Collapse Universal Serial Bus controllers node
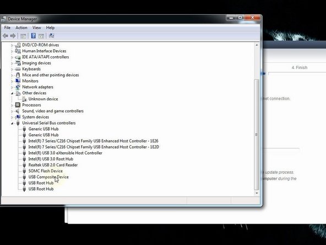This screenshot has height=245, width=326. (12, 124)
